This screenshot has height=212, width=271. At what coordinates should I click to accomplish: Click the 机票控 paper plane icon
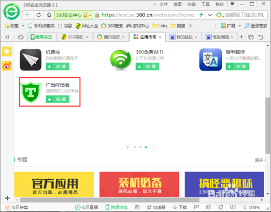coord(30,60)
